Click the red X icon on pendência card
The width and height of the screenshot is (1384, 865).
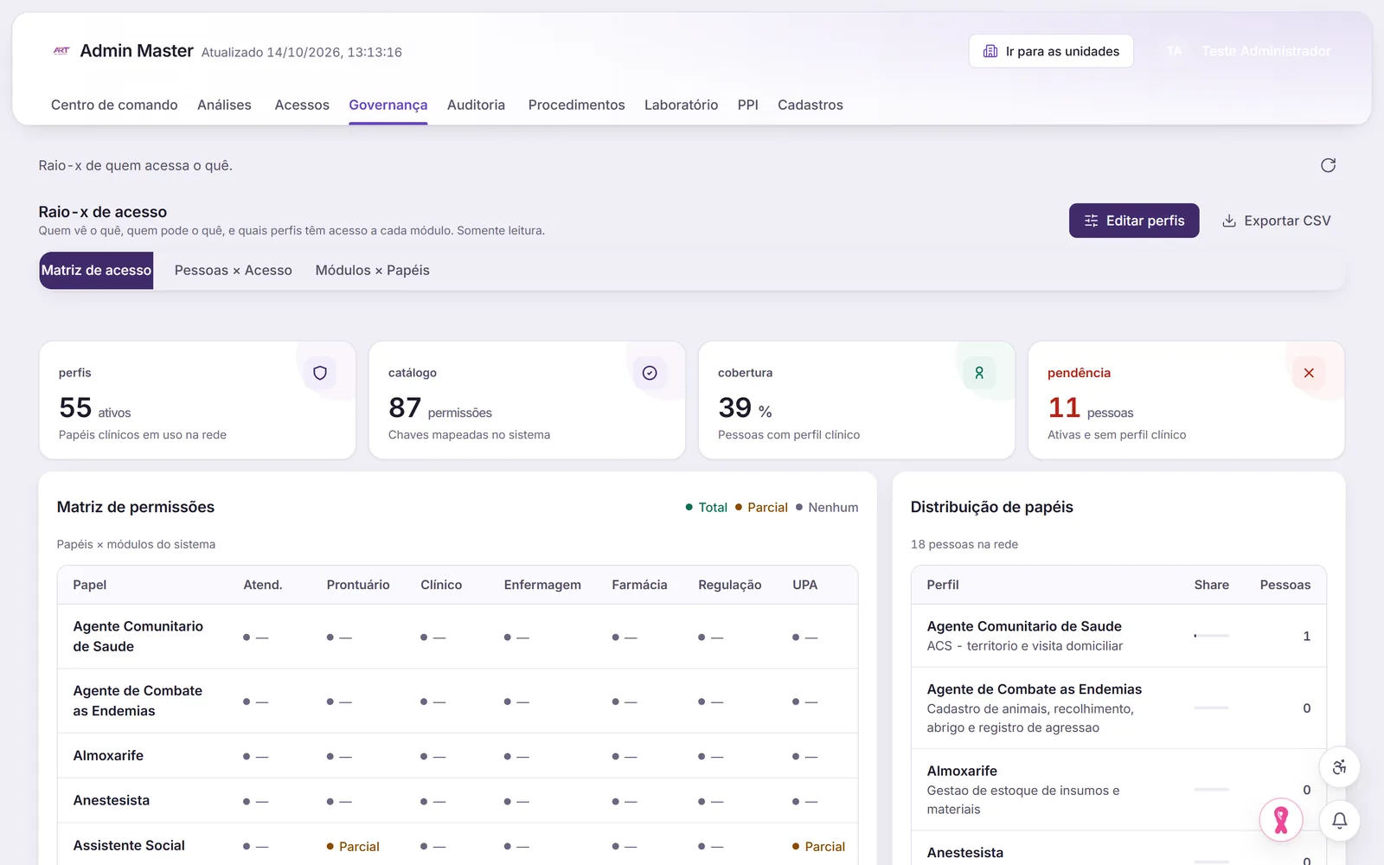click(1309, 373)
